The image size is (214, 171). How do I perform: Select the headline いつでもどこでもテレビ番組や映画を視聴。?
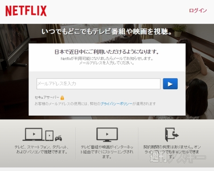pyautogui.click(x=107, y=32)
